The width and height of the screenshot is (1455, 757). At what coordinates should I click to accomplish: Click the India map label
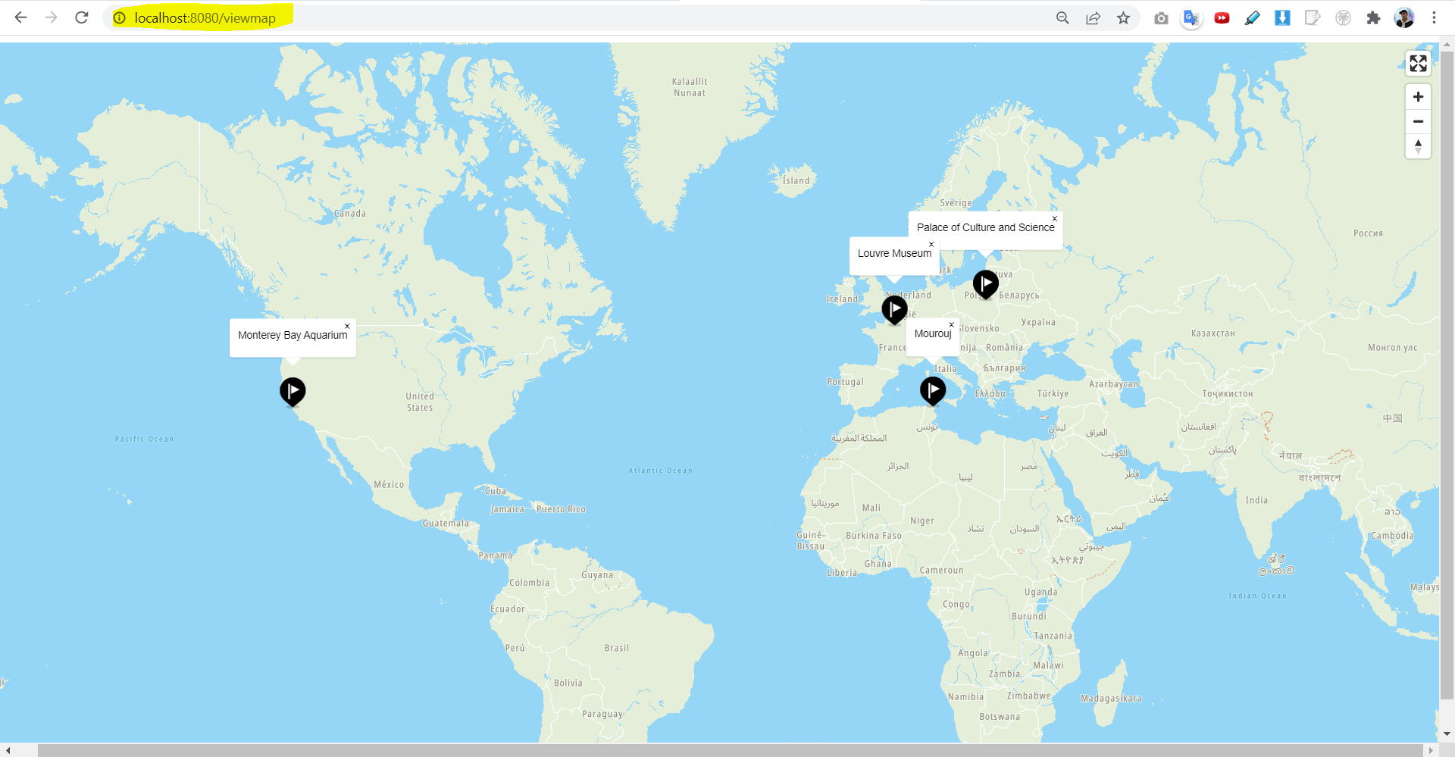pos(1256,500)
